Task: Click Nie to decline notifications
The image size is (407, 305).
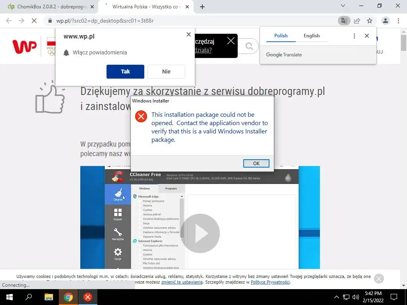Action: (166, 71)
